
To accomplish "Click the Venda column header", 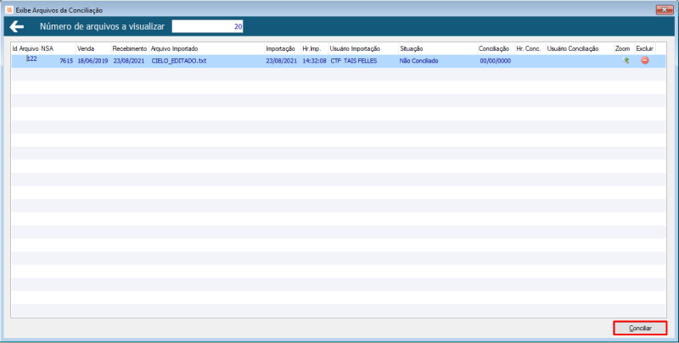I will (93, 49).
